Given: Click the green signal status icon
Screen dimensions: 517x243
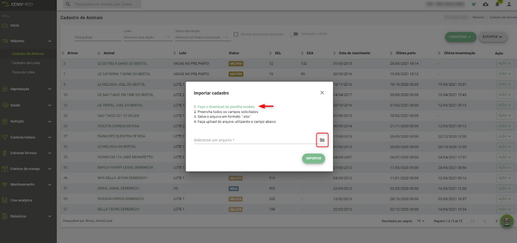Looking at the screenshot, I should [474, 4].
